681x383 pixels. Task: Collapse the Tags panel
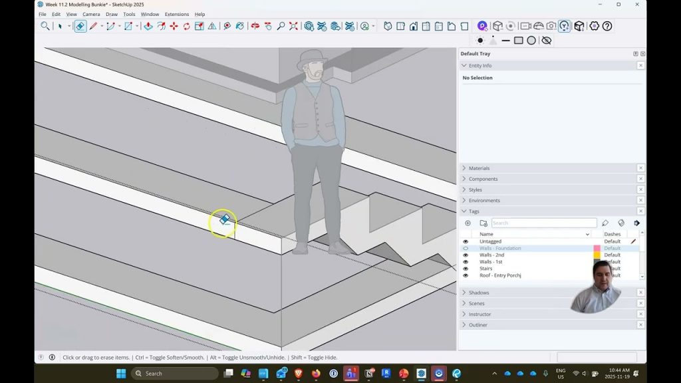pos(474,211)
